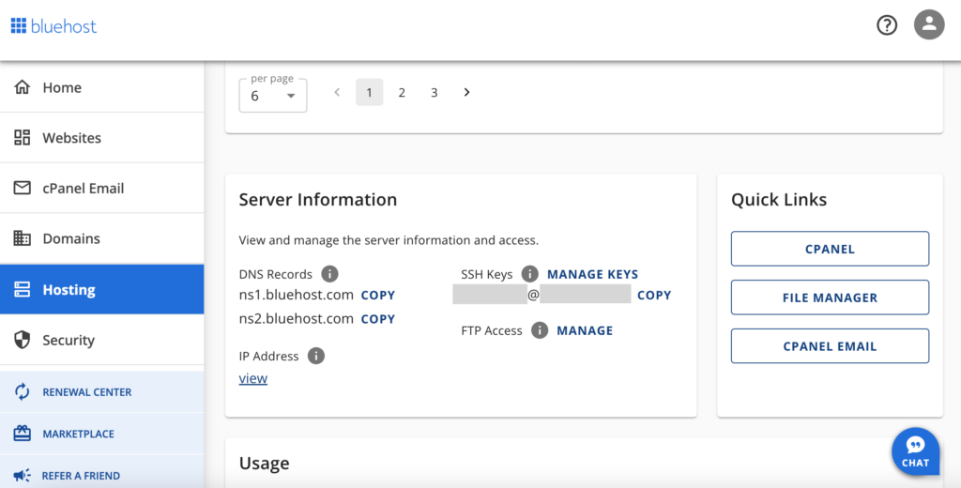The height and width of the screenshot is (488, 961).
Task: Show info tooltip for SSH Keys
Action: (x=529, y=274)
